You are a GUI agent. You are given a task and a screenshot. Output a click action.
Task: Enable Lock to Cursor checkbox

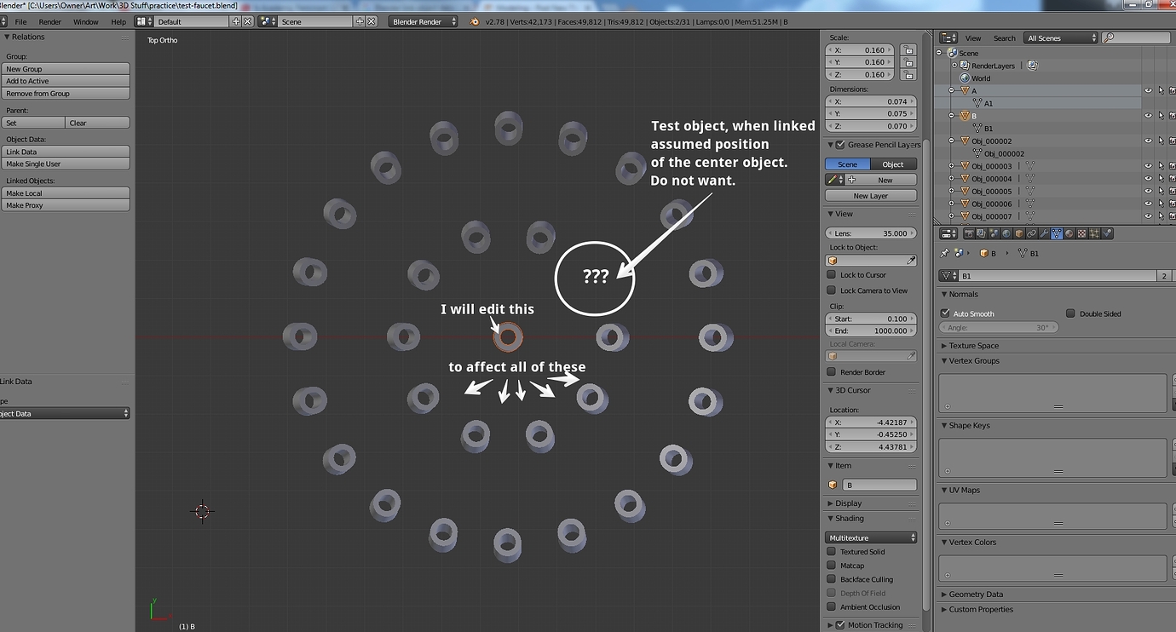tap(832, 275)
